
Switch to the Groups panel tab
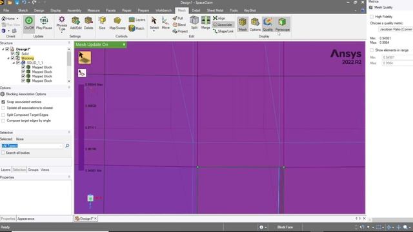click(33, 170)
